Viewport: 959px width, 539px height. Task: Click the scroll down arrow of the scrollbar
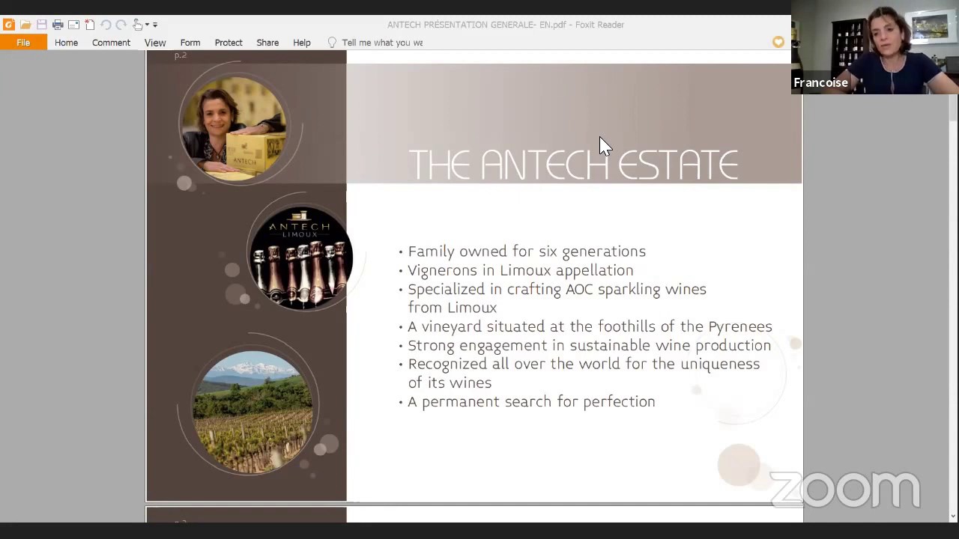click(x=953, y=516)
